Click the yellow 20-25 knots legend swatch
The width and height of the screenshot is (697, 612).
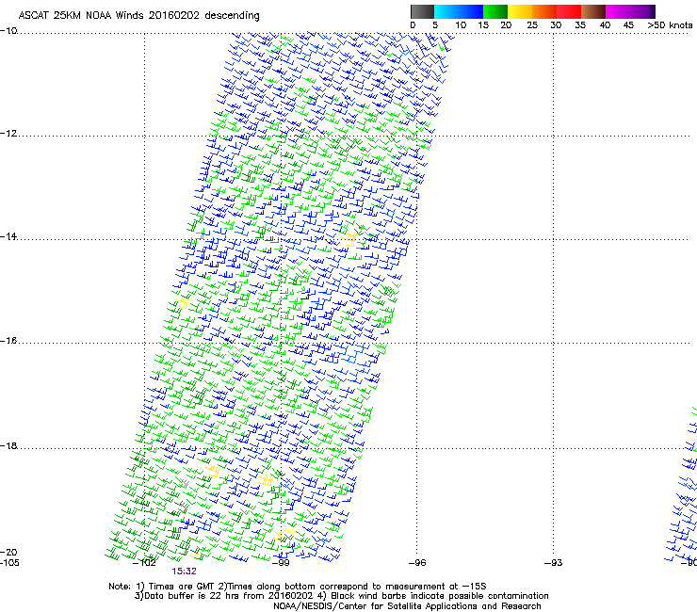coord(520,11)
